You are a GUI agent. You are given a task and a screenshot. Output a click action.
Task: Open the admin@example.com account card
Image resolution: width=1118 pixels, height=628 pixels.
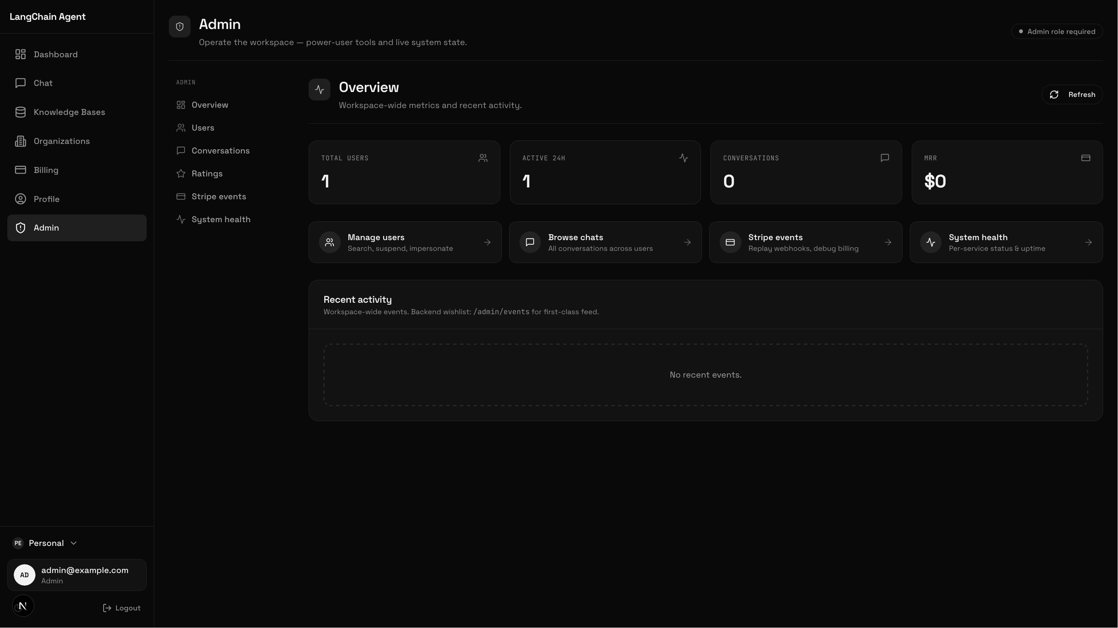[x=77, y=575]
